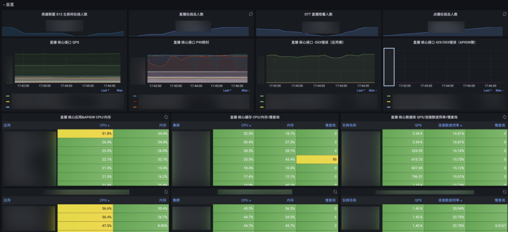Sort by CPU arrow in 核心应用&APIGW table
Image resolution: width=508 pixels, height=232 pixels.
[109, 125]
